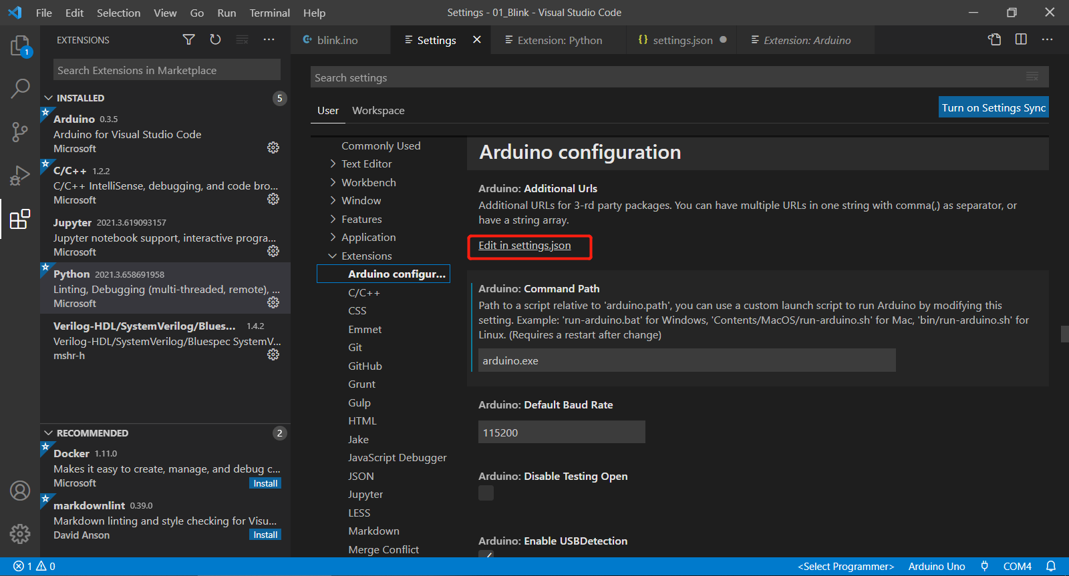
Task: Open the File menu
Action: click(x=44, y=13)
